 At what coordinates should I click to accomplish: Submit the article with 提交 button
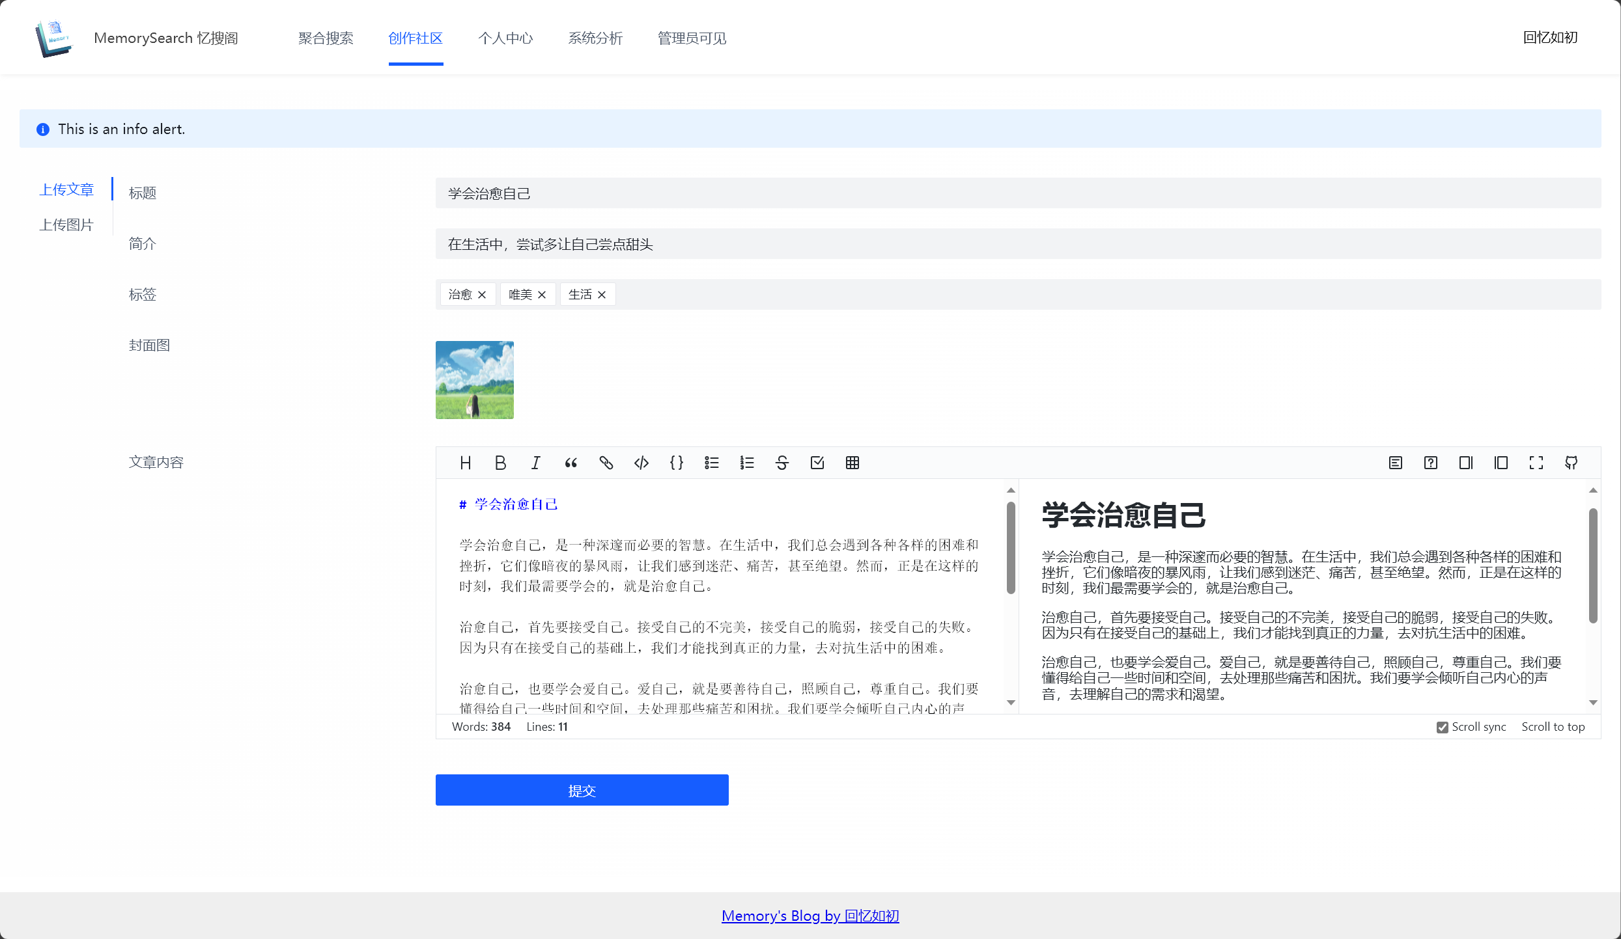click(x=582, y=790)
